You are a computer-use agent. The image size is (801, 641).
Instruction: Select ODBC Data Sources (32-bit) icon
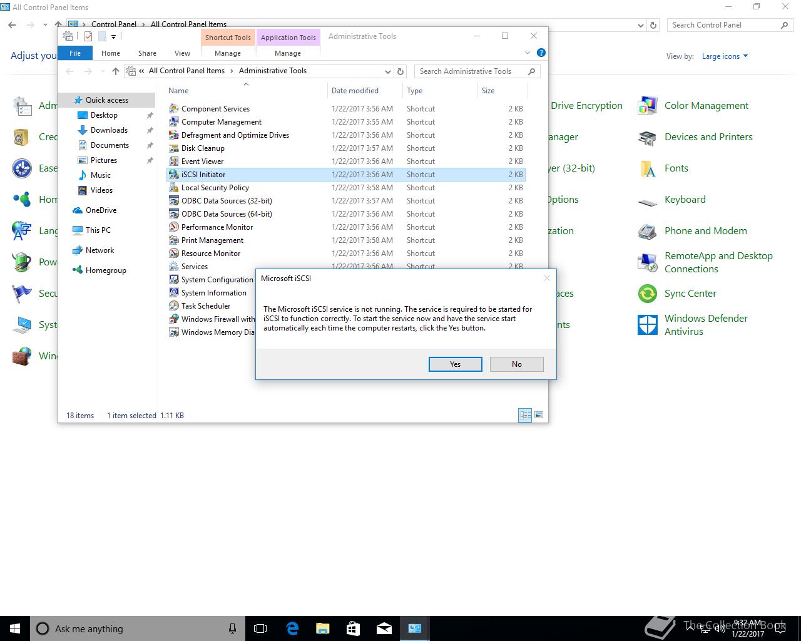point(174,201)
